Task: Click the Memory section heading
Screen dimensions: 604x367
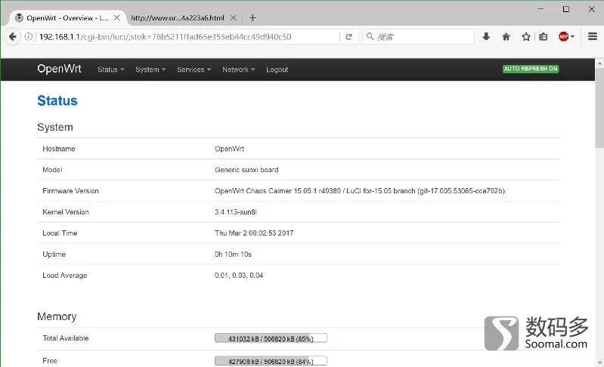Action: coord(57,316)
